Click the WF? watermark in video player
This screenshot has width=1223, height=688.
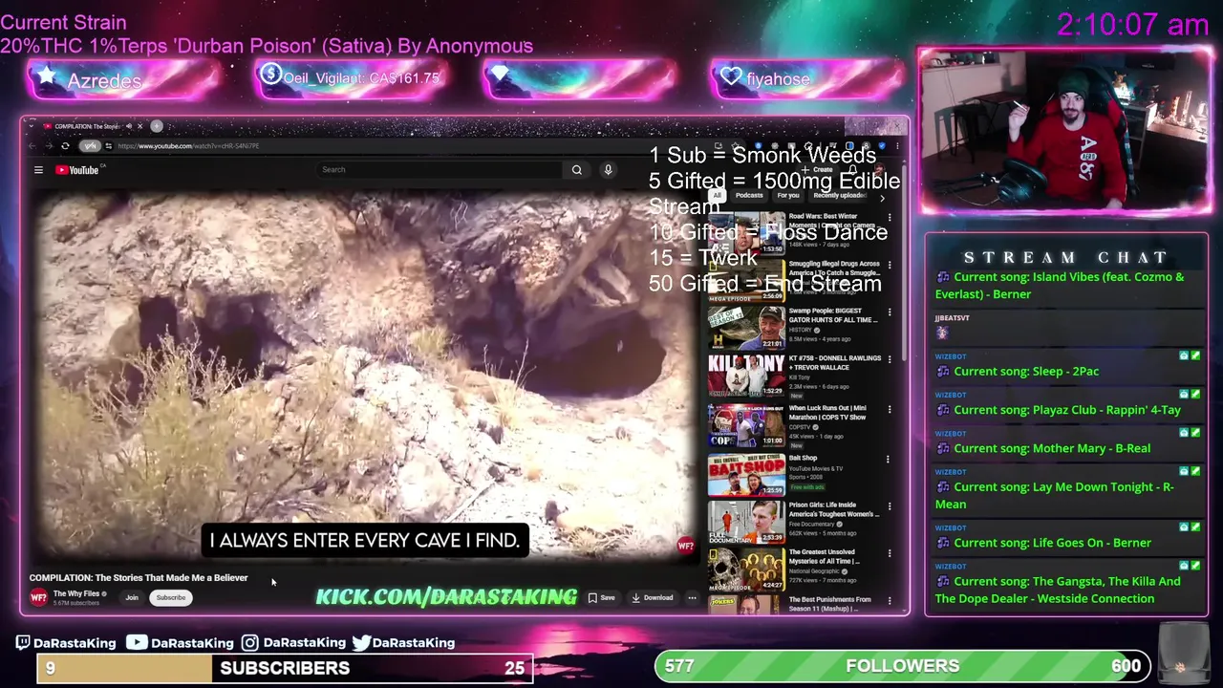(685, 546)
